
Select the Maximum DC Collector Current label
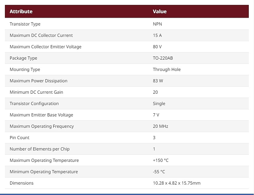[41, 35]
